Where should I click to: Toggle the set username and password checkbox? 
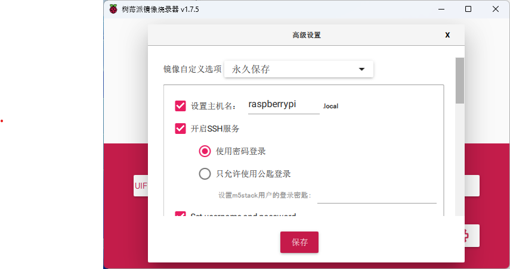point(180,214)
